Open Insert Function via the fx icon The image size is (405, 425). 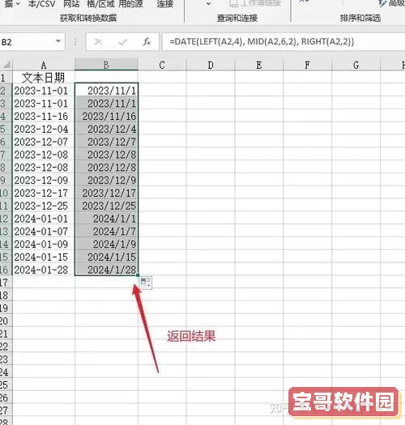tap(147, 42)
